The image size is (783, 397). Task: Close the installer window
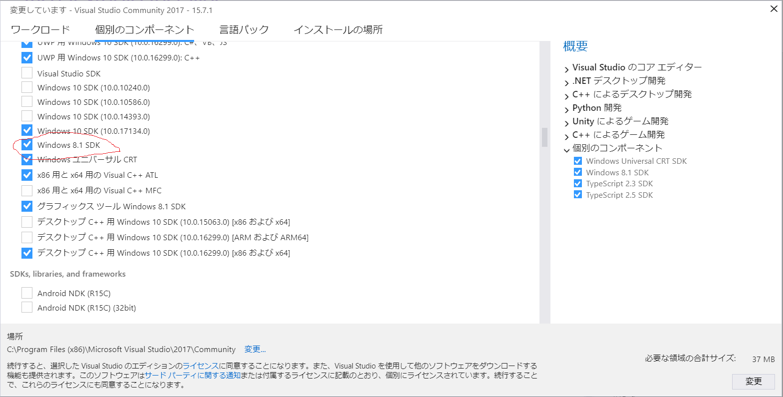(774, 8)
